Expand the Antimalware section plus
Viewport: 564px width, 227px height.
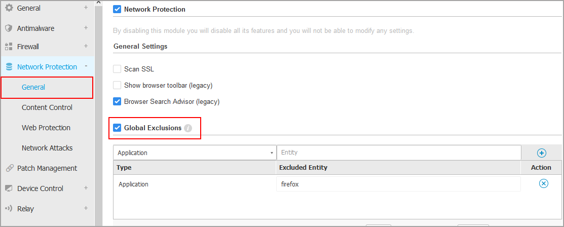coord(86,28)
